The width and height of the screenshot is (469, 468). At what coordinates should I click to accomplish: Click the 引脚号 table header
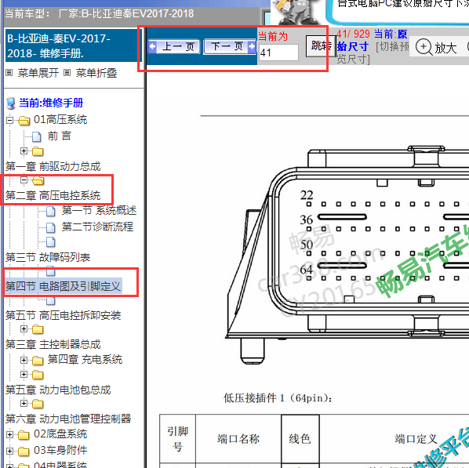178,439
